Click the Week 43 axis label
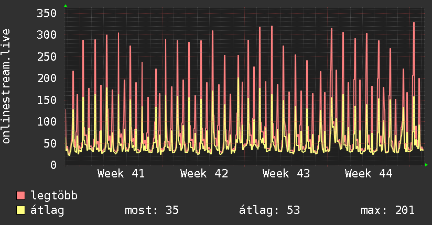The width and height of the screenshot is (432, 225). pyautogui.click(x=286, y=174)
